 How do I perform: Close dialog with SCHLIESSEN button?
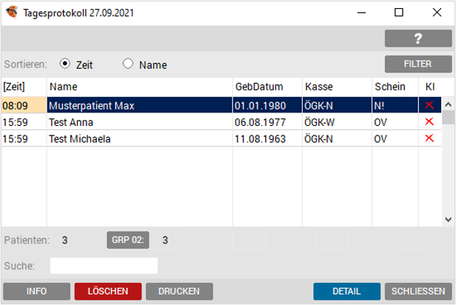(x=418, y=291)
